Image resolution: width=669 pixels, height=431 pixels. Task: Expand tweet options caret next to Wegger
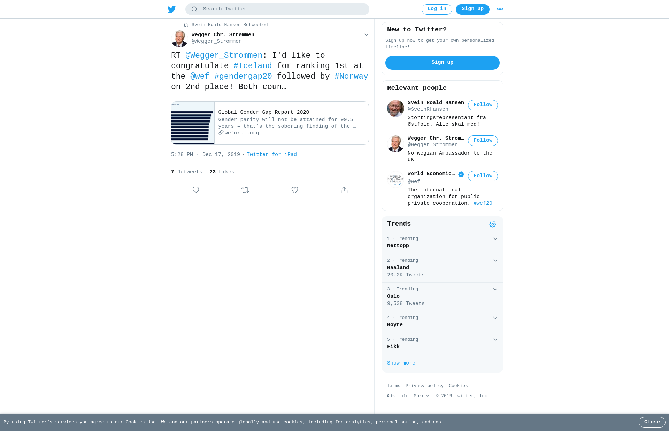click(x=366, y=35)
